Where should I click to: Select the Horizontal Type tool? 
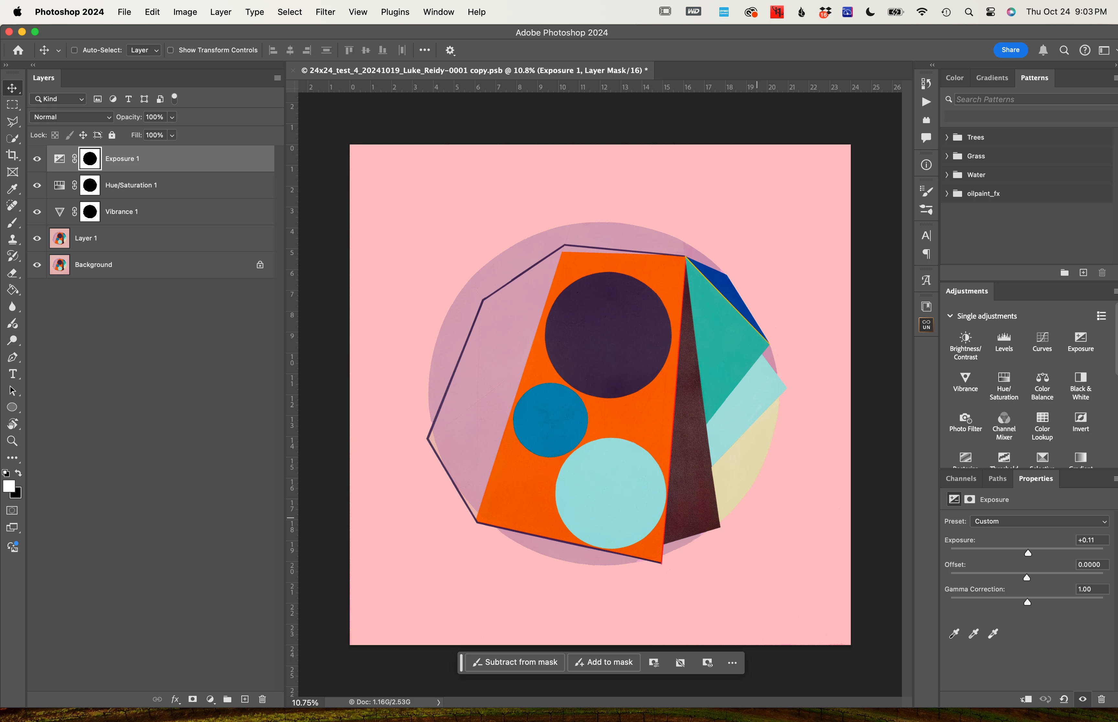(12, 374)
